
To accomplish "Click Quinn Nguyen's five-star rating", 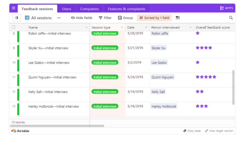I will [x=206, y=77].
